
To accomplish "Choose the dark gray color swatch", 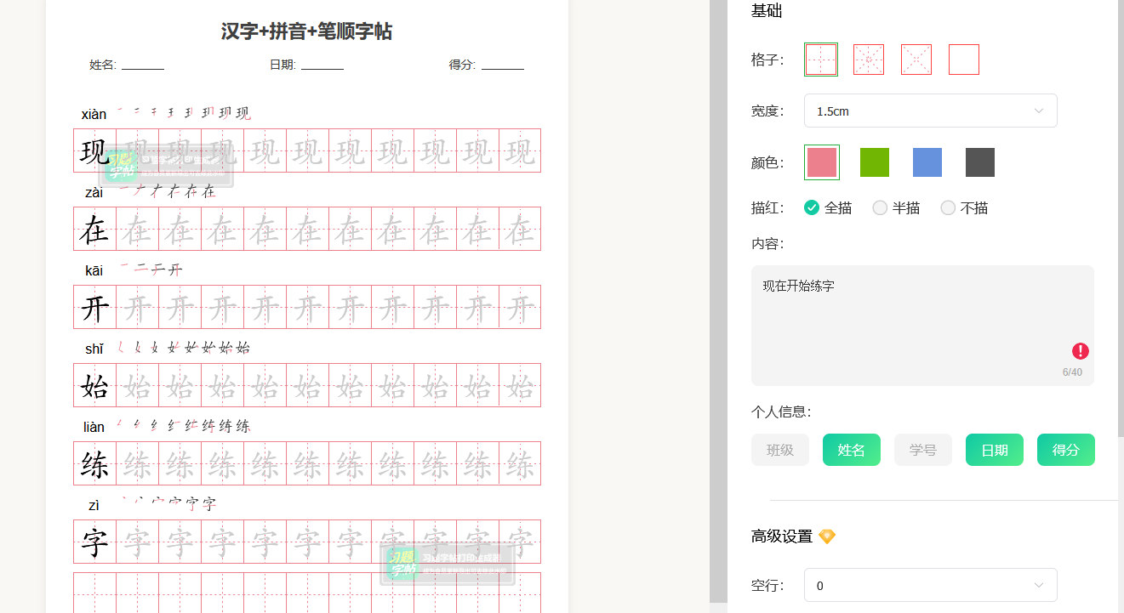I will [x=980, y=162].
